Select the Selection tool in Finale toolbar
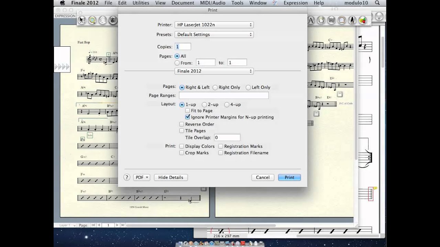 [x=82, y=20]
